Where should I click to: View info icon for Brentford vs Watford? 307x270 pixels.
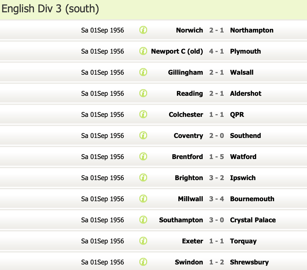click(143, 157)
